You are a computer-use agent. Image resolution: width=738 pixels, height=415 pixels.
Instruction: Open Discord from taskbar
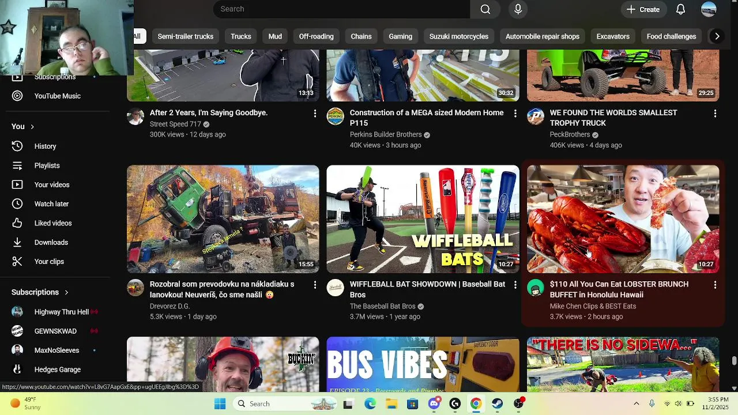(434, 404)
